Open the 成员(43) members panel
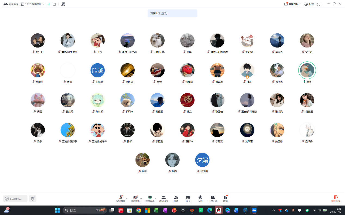This screenshot has height=215, width=345. click(x=163, y=198)
